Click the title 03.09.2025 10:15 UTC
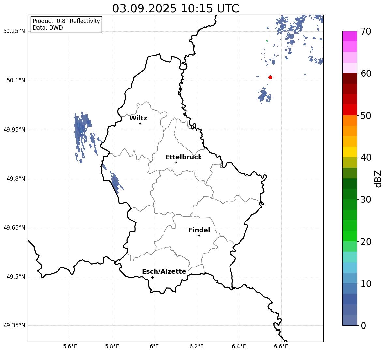The height and width of the screenshot is (353, 386). pos(175,8)
